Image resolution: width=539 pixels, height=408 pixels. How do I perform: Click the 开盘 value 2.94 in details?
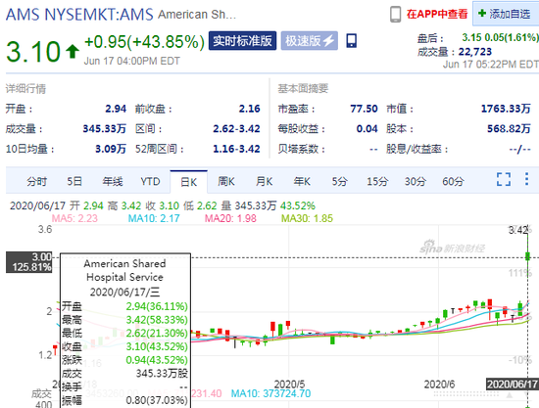point(116,109)
